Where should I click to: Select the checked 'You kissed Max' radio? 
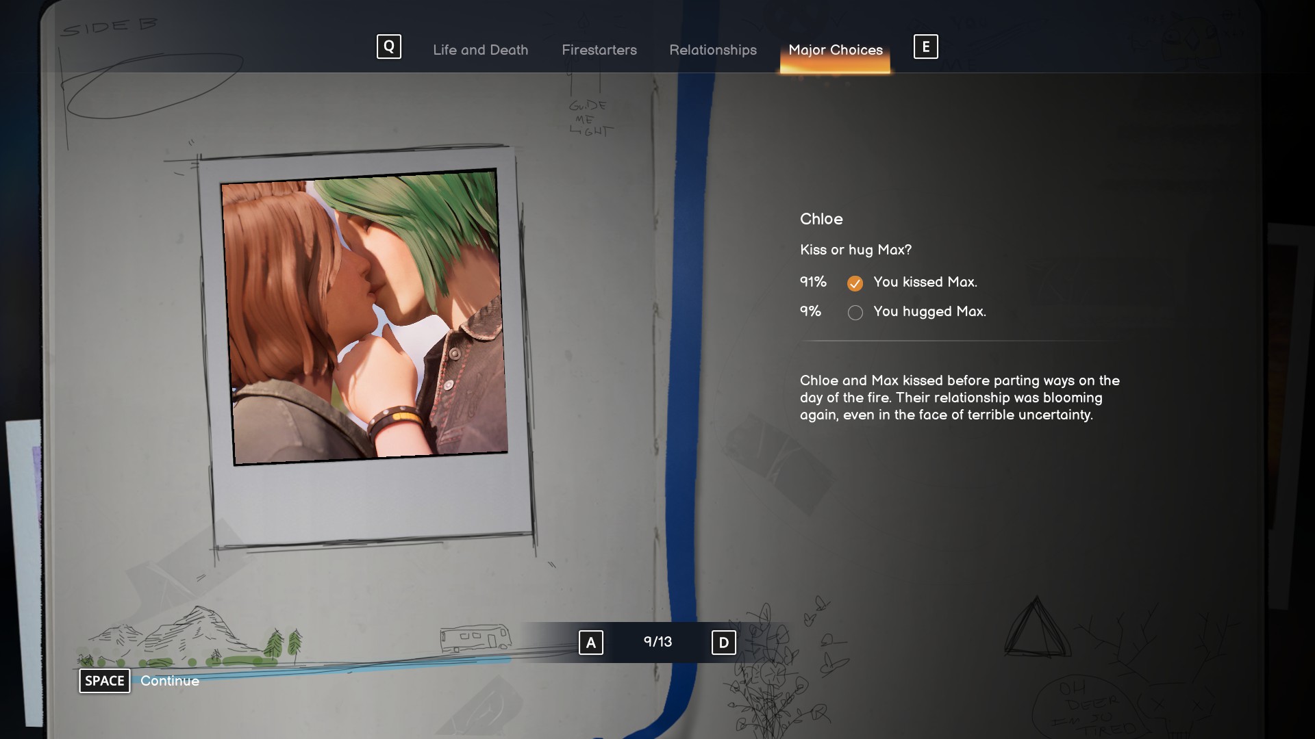click(855, 283)
